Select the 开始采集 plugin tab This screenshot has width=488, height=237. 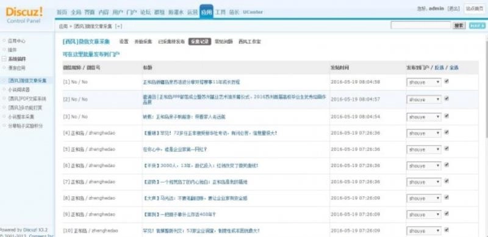click(x=143, y=41)
